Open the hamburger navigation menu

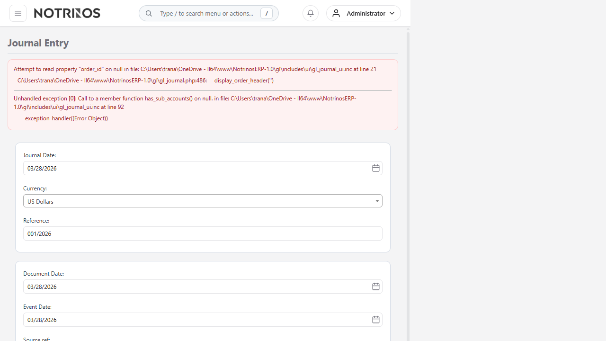18,14
